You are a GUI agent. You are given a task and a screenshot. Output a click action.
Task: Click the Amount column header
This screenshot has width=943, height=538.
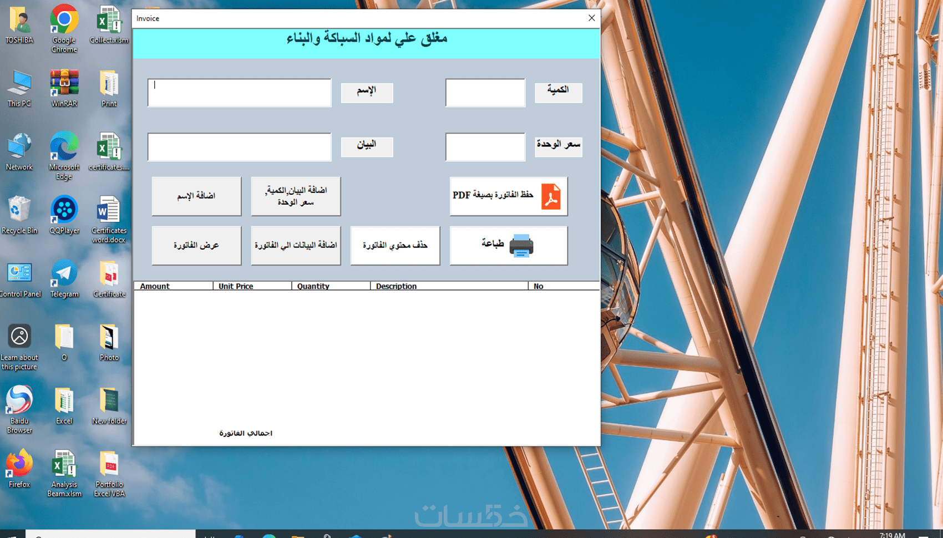coord(173,286)
